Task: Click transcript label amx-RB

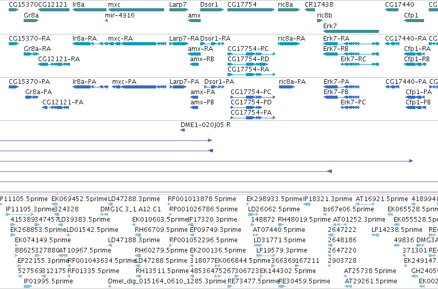Action: point(202,59)
